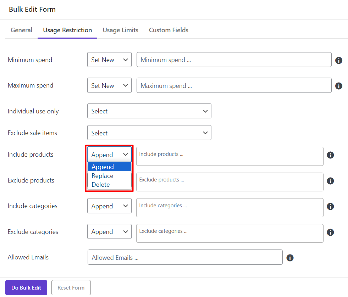Screen dimensions: 348x297
Task: Click the Reset Form button
Action: [x=71, y=287]
